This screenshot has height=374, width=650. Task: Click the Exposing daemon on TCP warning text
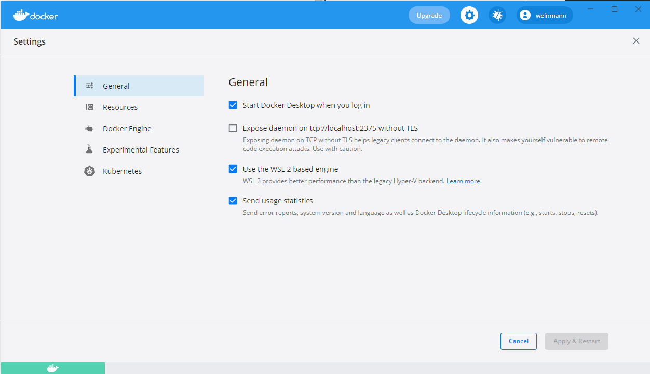(x=425, y=144)
